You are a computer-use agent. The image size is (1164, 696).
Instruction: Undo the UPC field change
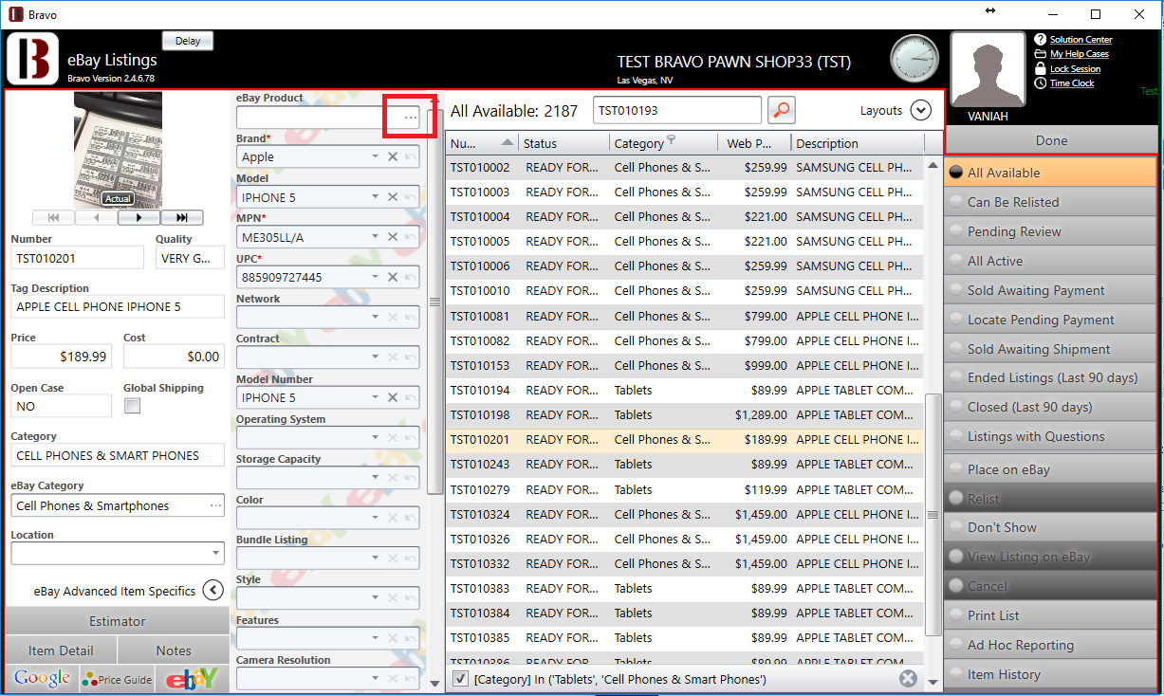[410, 277]
